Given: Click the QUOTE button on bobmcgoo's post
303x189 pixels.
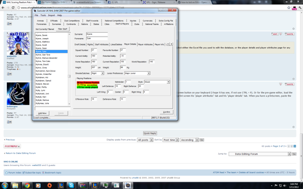Looking at the screenshot, I should coord(289,84).
